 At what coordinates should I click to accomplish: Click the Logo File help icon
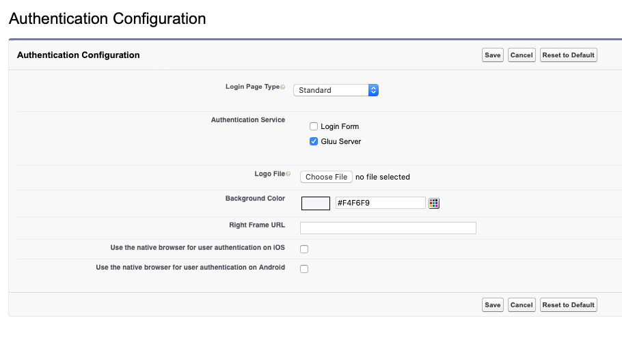coord(288,174)
